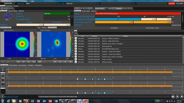Click the folder-settings icon left of save
Image resolution: width=184 pixels, height=103 pixels.
point(173,97)
